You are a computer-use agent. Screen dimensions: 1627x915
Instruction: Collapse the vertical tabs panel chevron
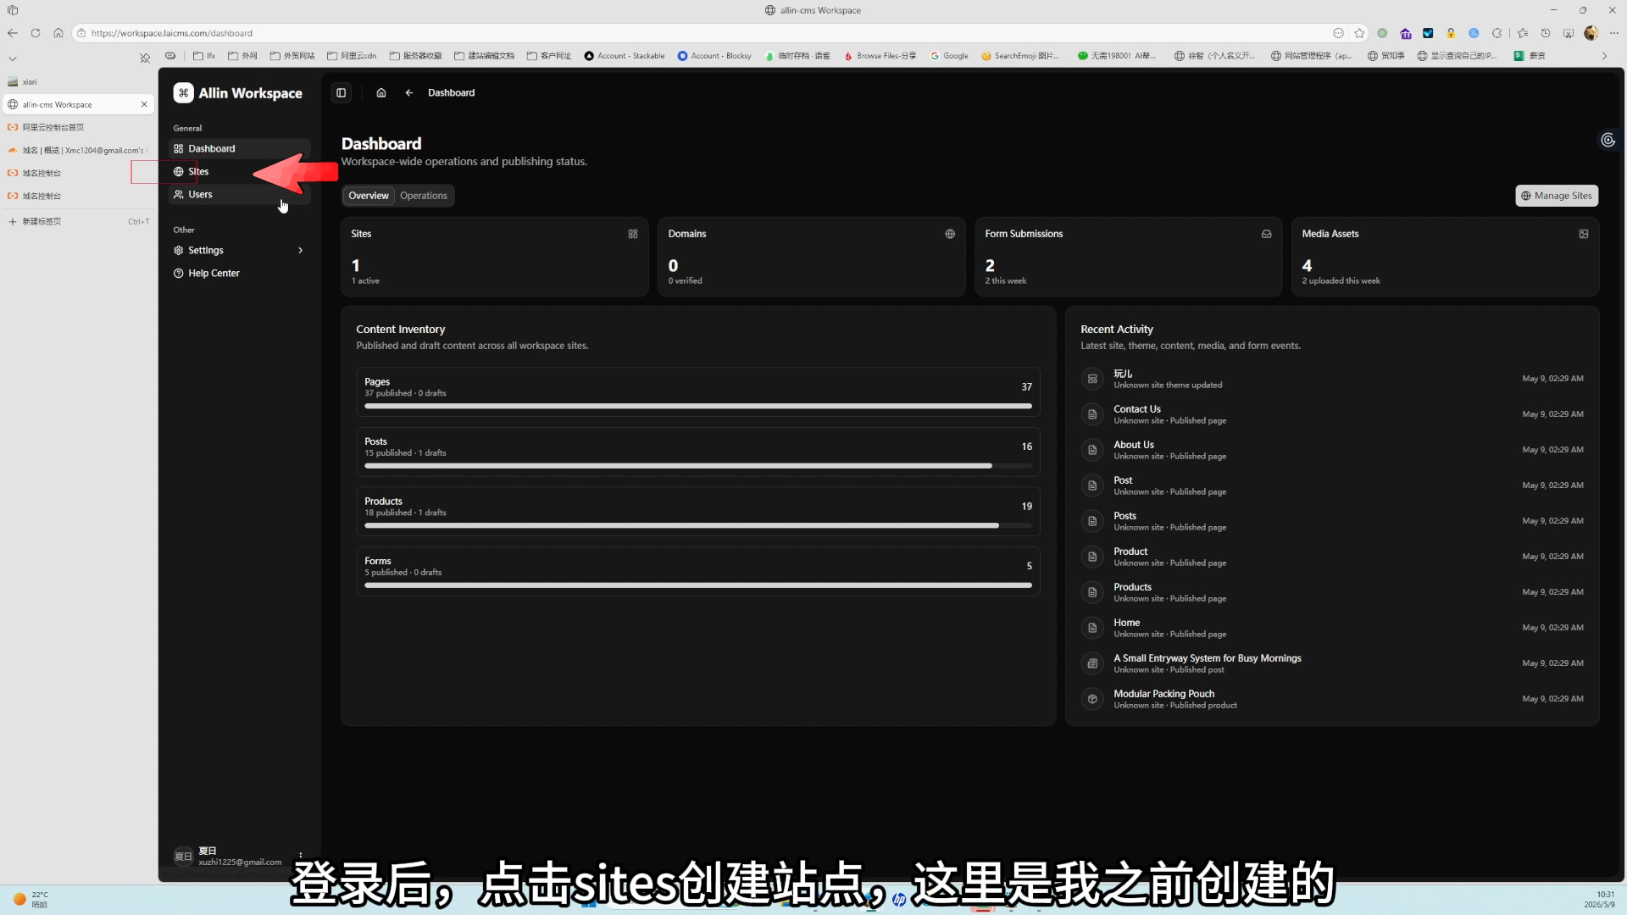pos(13,58)
